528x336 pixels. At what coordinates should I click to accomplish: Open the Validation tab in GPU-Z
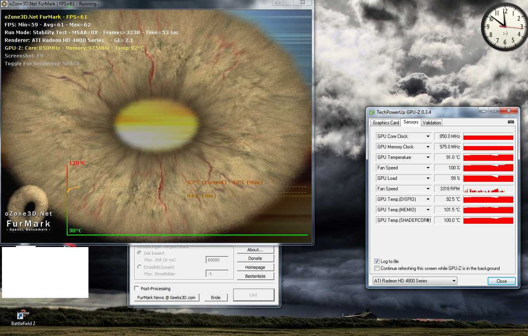(x=432, y=122)
